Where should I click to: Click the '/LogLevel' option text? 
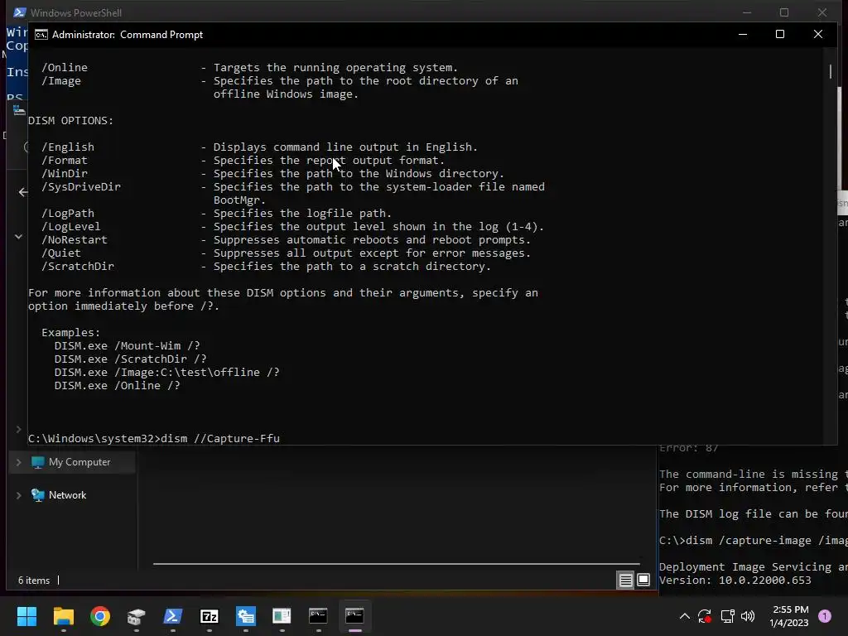[x=71, y=227]
